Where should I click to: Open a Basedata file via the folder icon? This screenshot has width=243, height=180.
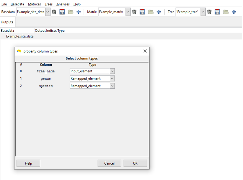[x=70, y=12]
